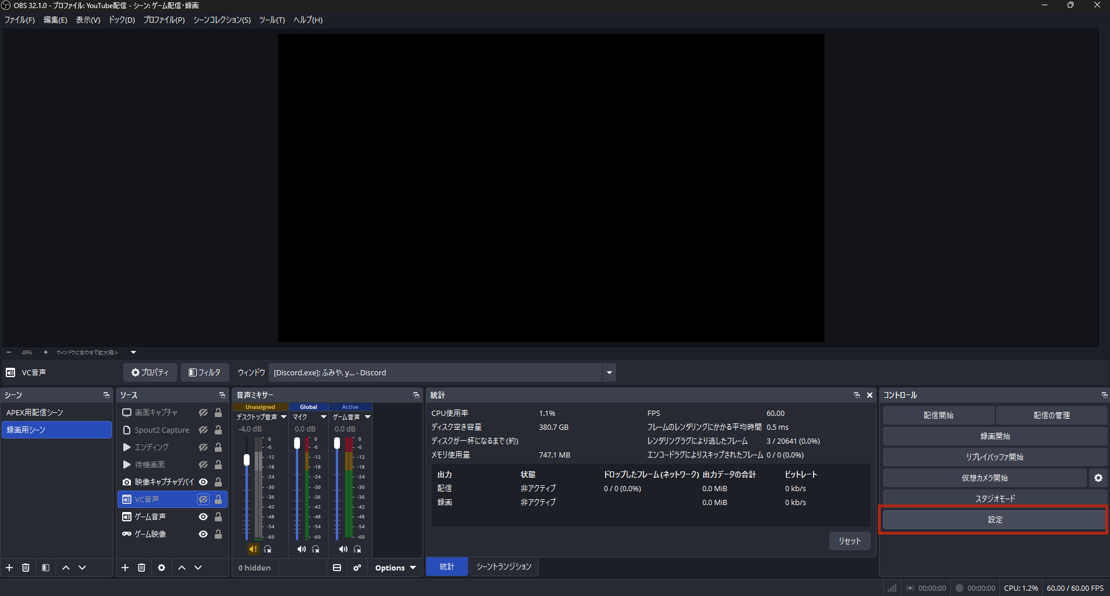
Task: Click the 配信の管理 button
Action: point(1052,415)
